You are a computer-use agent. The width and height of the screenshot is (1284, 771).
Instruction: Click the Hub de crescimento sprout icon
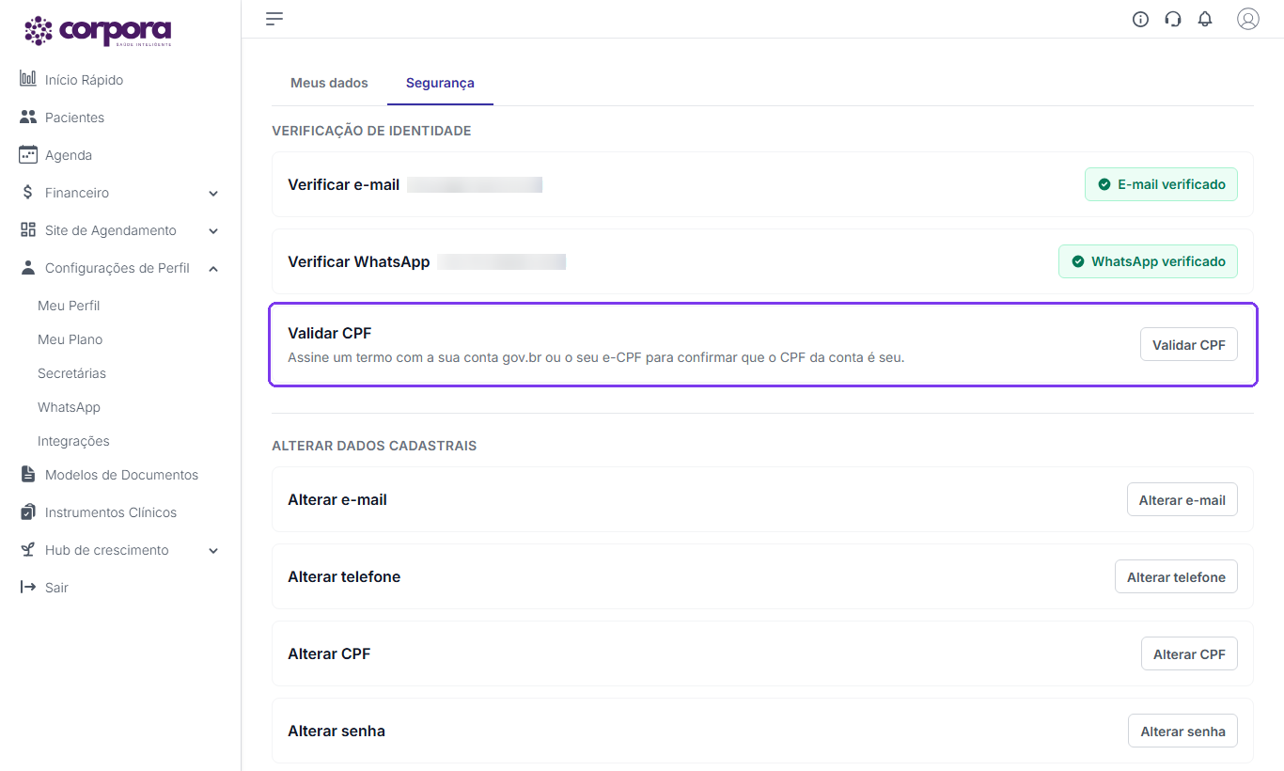pyautogui.click(x=28, y=550)
